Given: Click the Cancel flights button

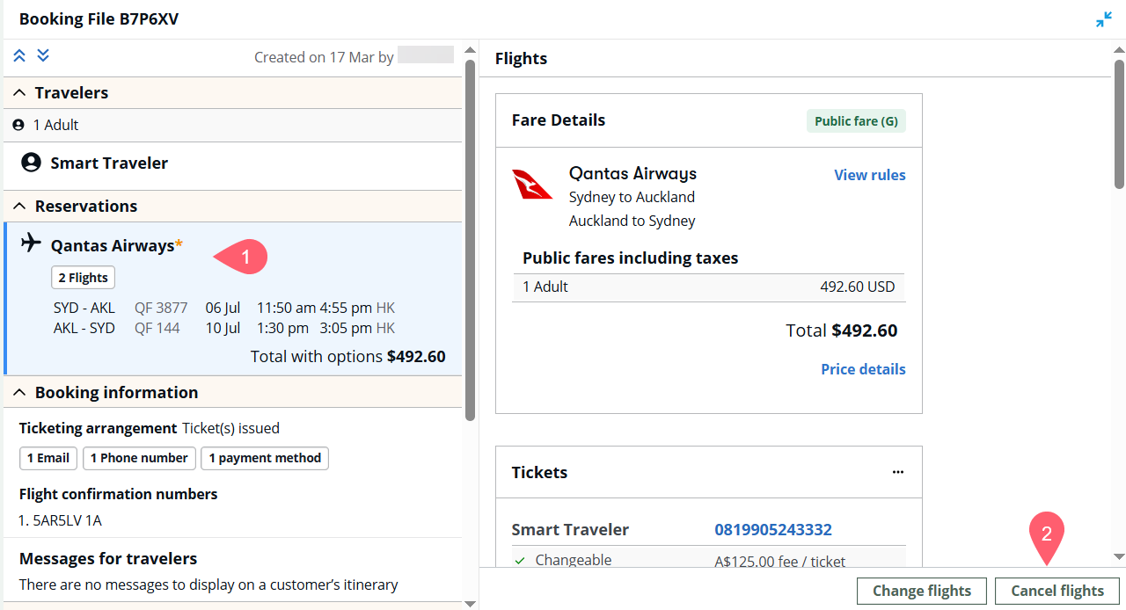Looking at the screenshot, I should pos(1057,591).
